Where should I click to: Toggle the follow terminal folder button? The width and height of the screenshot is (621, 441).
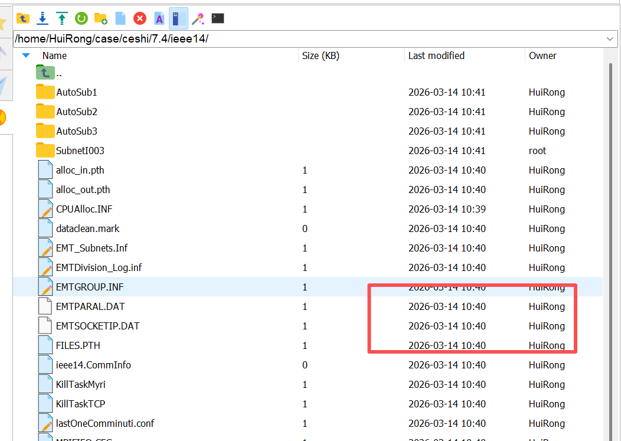tap(178, 18)
